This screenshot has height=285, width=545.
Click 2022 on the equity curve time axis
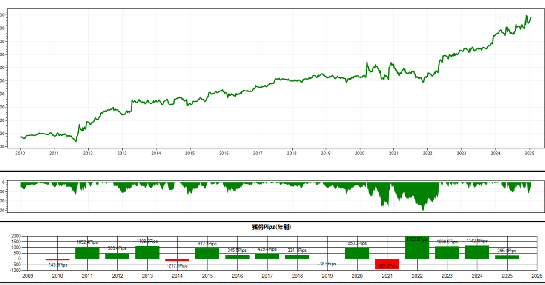[x=427, y=153]
